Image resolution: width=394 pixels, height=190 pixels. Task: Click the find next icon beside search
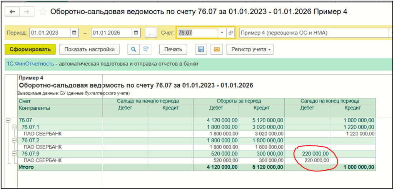click(x=145, y=50)
